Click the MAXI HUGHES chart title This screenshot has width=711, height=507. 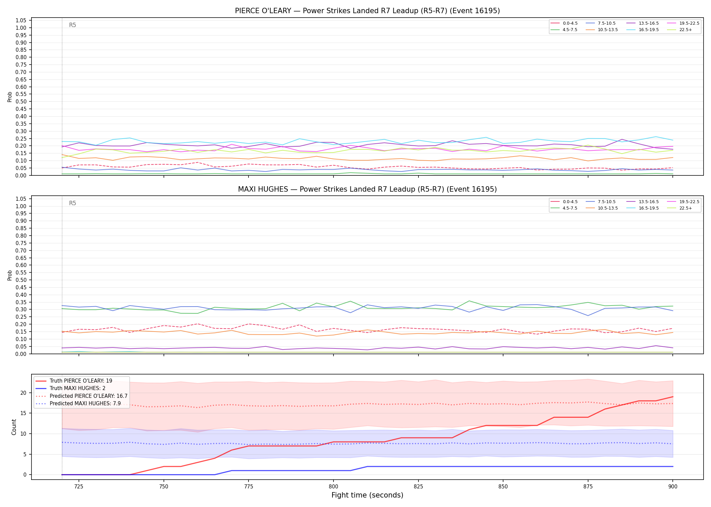coord(367,189)
